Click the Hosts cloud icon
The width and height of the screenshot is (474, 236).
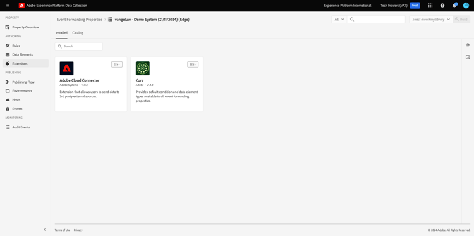coord(8,100)
